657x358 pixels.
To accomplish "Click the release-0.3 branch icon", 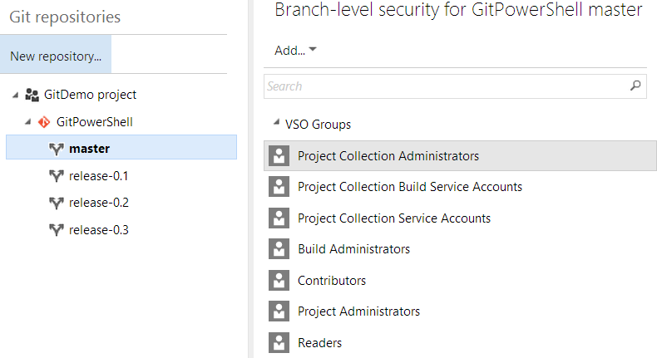I will 57,230.
